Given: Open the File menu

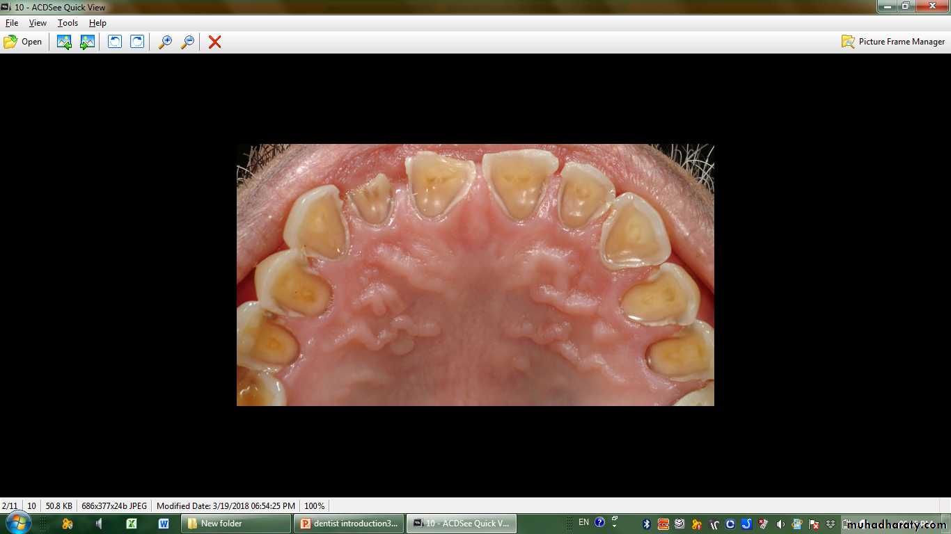Looking at the screenshot, I should click(12, 23).
